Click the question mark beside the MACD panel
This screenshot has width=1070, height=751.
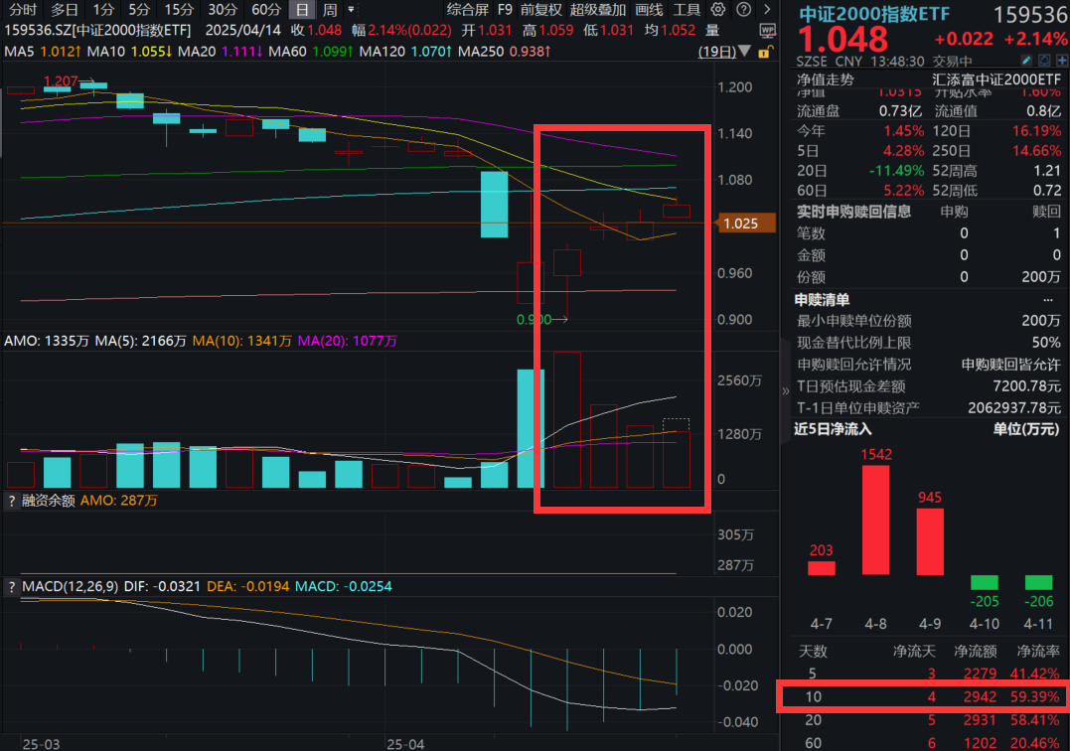13,586
